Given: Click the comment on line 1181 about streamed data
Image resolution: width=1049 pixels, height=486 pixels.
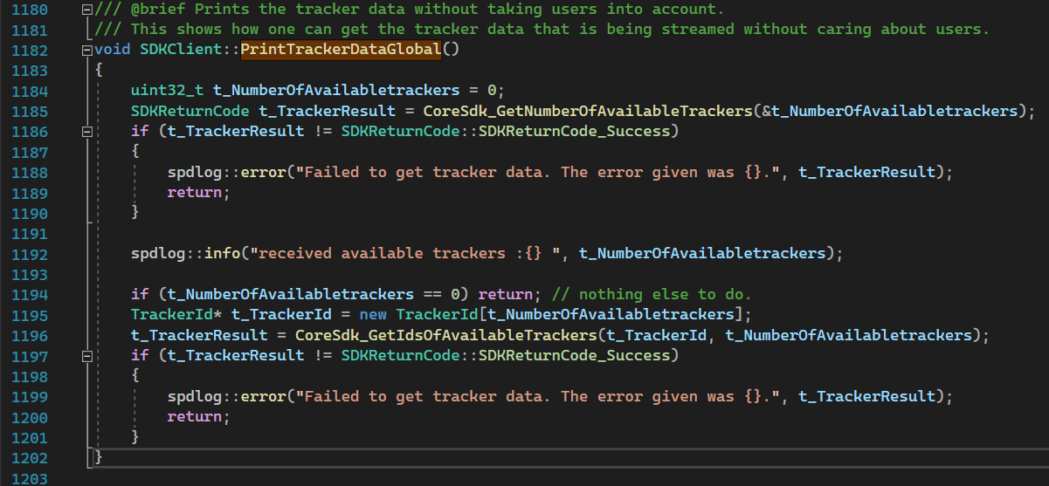Looking at the screenshot, I should point(542,30).
